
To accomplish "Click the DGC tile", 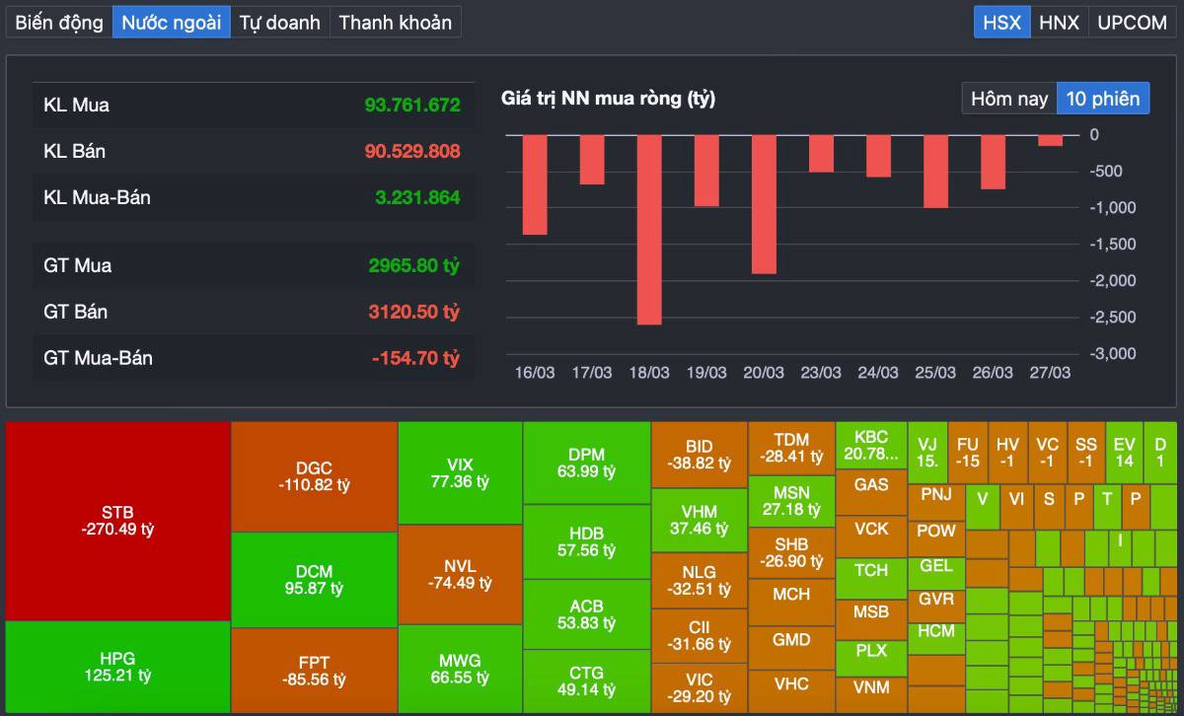I will [314, 476].
